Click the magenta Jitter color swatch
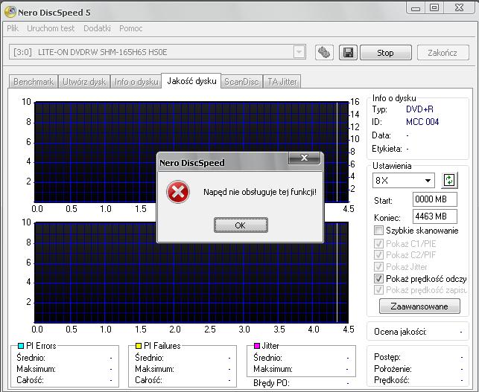The height and width of the screenshot is (392, 479). coord(256,346)
